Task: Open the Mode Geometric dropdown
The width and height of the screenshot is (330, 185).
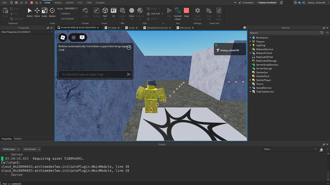Action: (71, 8)
